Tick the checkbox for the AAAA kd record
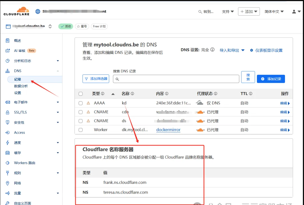The image size is (304, 205). click(81, 103)
